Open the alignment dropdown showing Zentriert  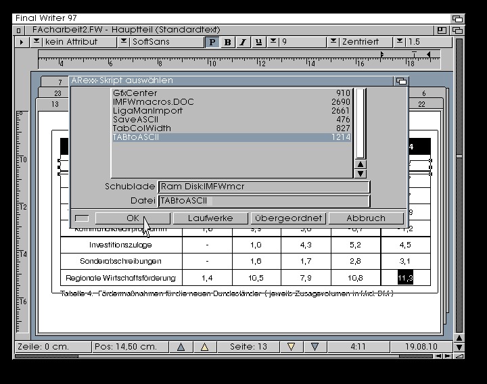click(333, 42)
